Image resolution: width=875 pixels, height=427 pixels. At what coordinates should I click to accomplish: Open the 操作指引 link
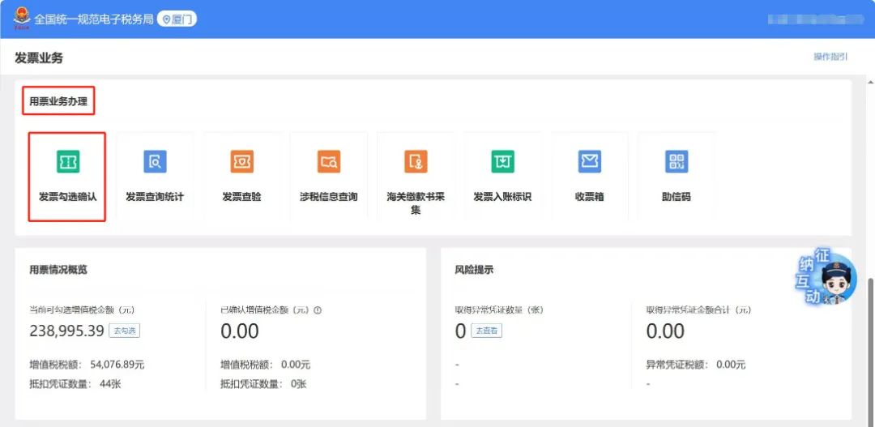tap(830, 57)
